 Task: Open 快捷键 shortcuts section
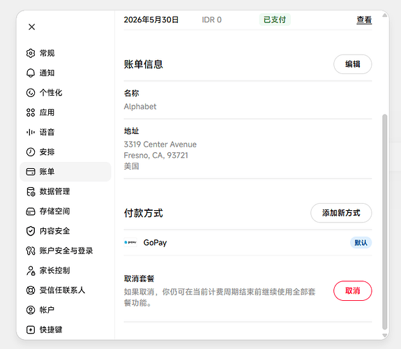click(66, 329)
